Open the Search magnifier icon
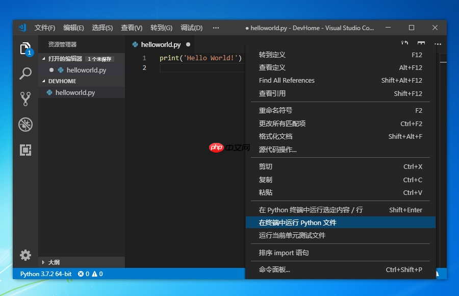459x296 pixels. click(25, 73)
